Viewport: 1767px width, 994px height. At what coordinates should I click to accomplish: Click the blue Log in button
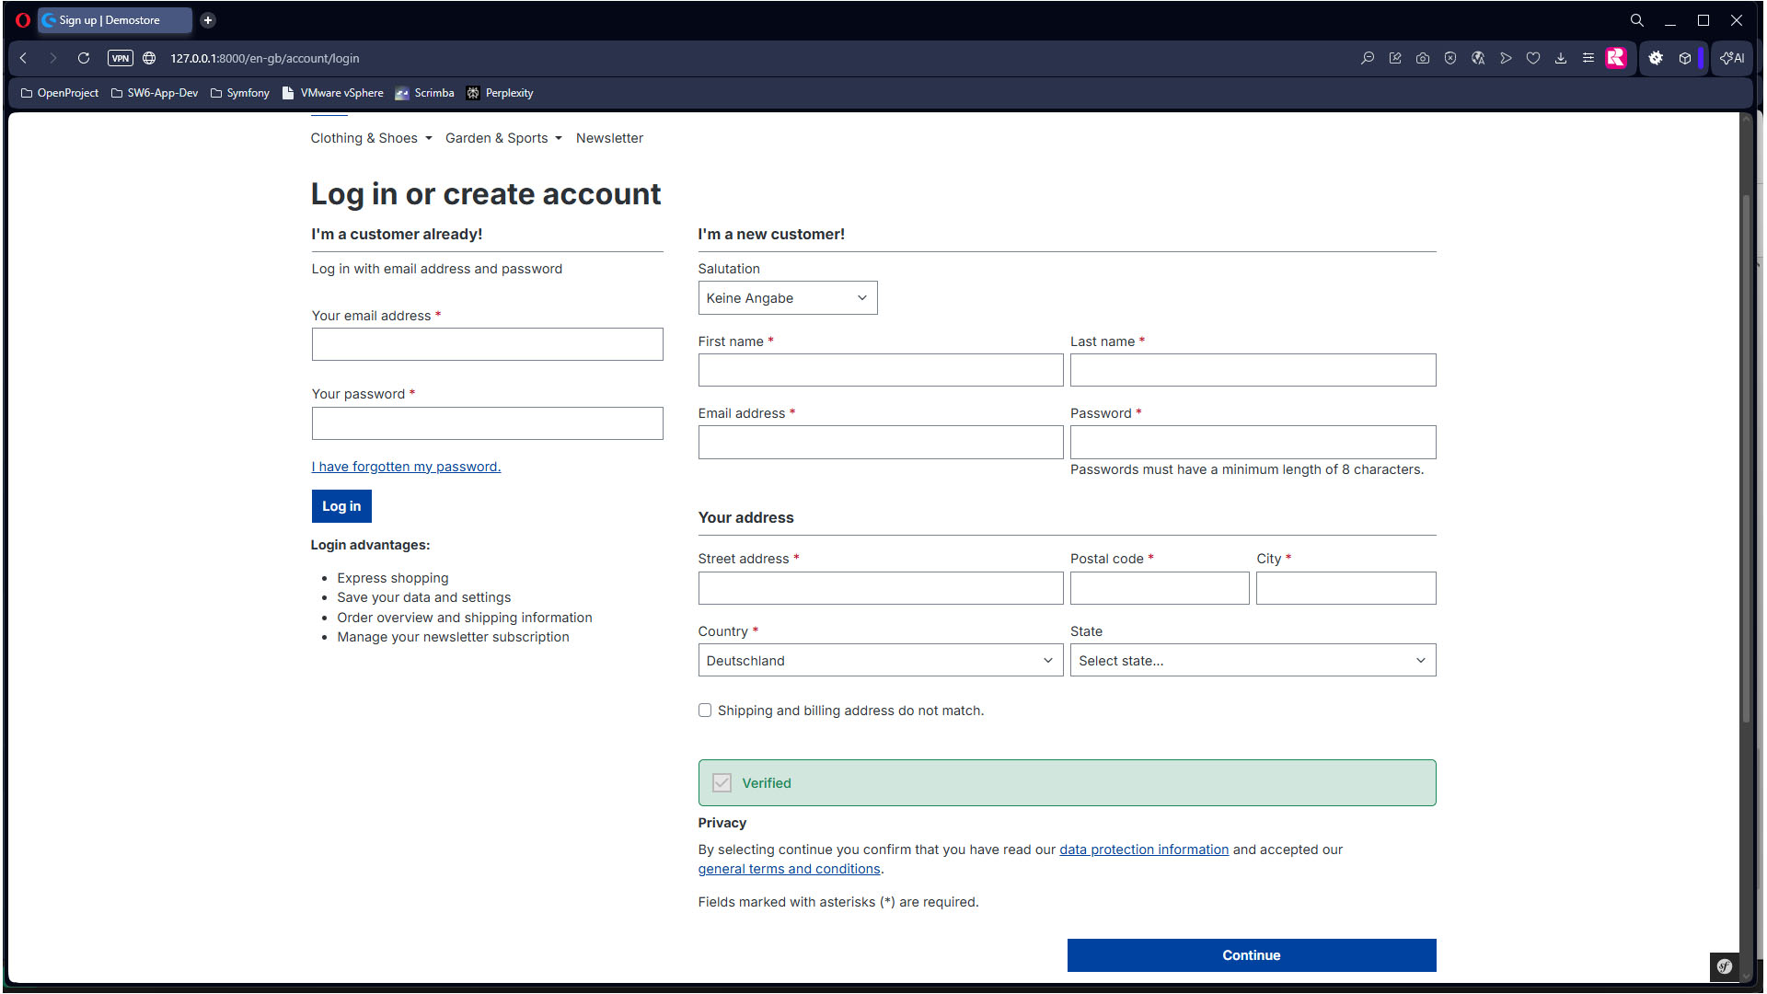(341, 506)
